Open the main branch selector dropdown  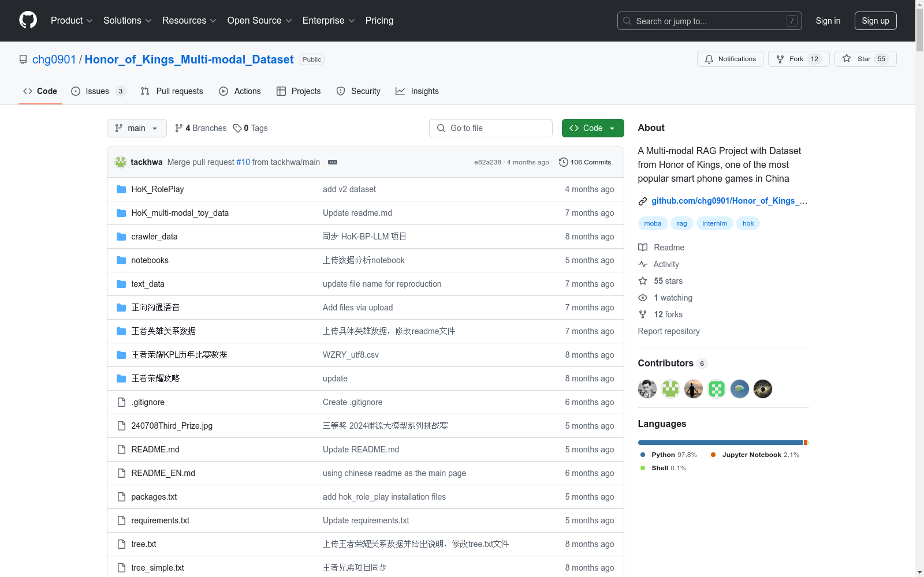point(137,128)
